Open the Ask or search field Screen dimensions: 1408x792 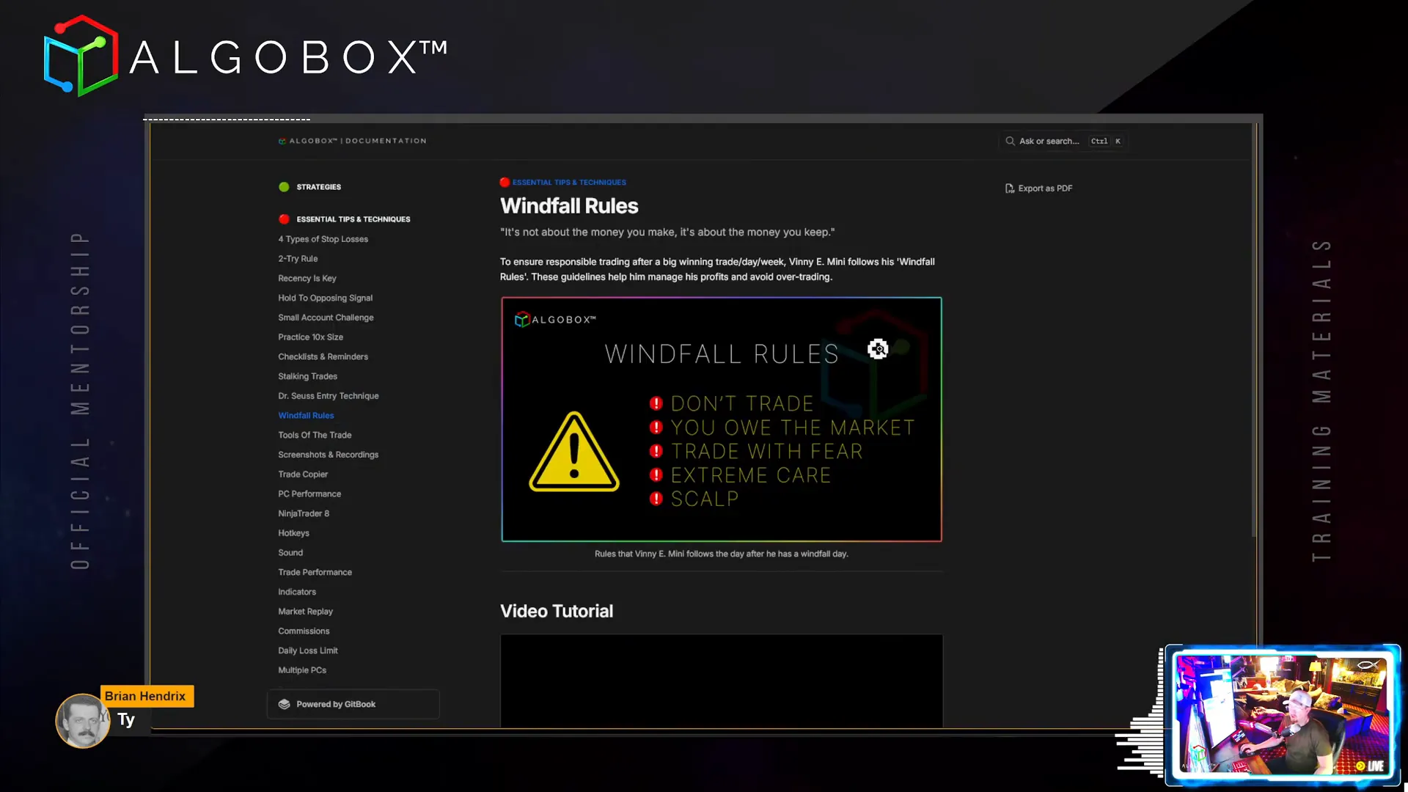1063,141
